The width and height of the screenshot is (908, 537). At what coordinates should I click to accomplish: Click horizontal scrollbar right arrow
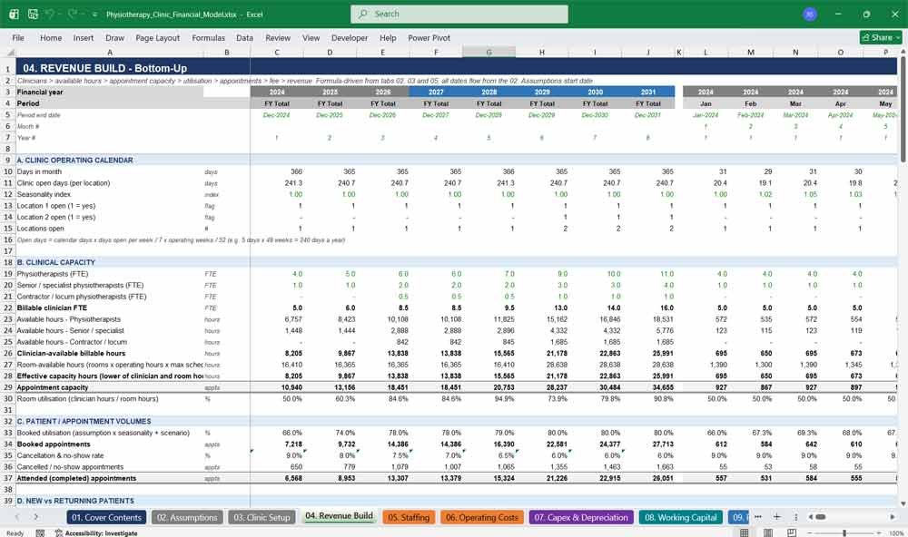coord(893,517)
